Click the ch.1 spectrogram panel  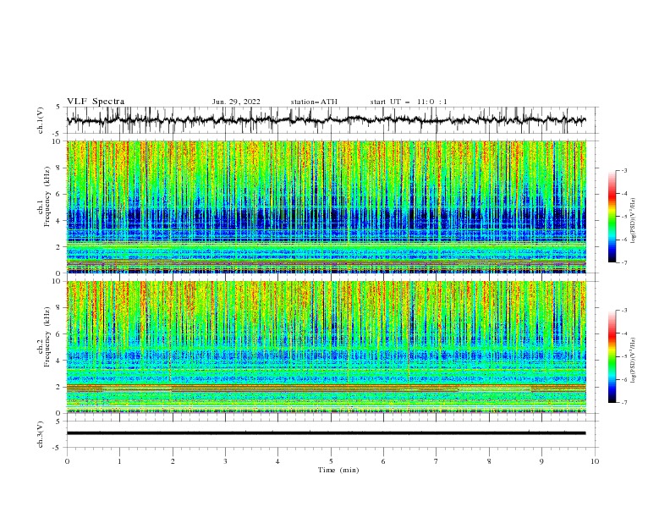(x=327, y=207)
